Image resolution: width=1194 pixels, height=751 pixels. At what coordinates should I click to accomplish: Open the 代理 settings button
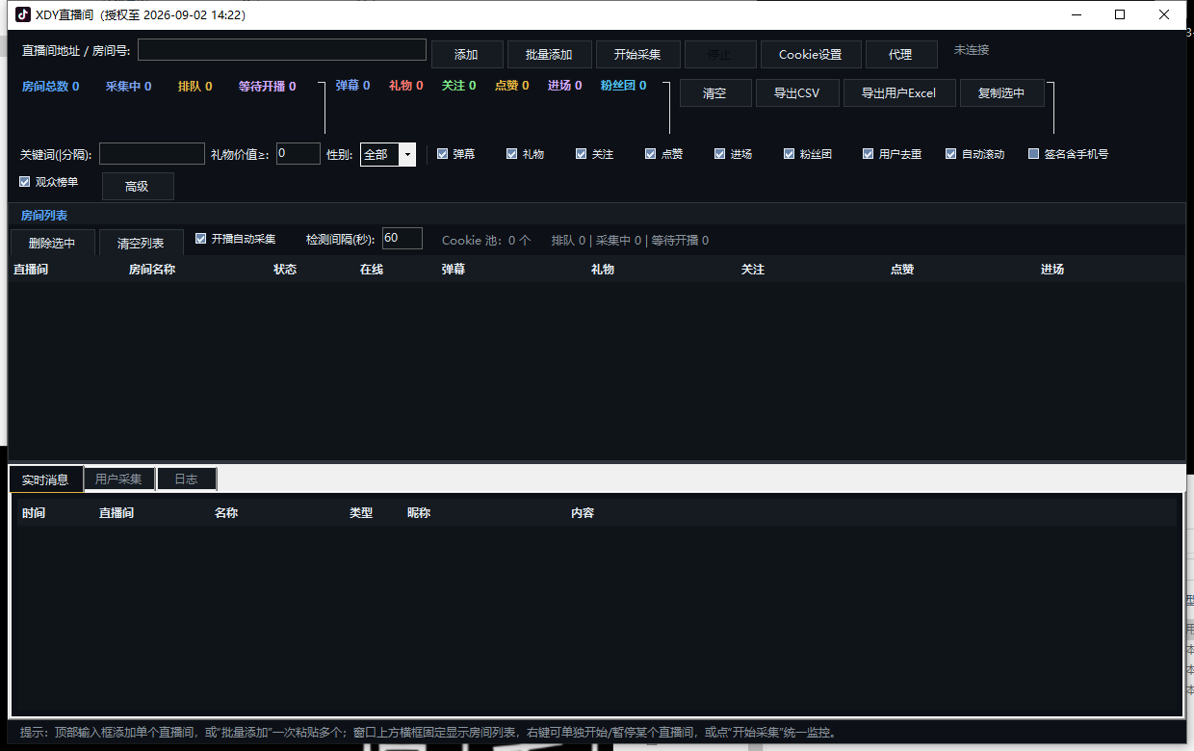click(x=901, y=55)
